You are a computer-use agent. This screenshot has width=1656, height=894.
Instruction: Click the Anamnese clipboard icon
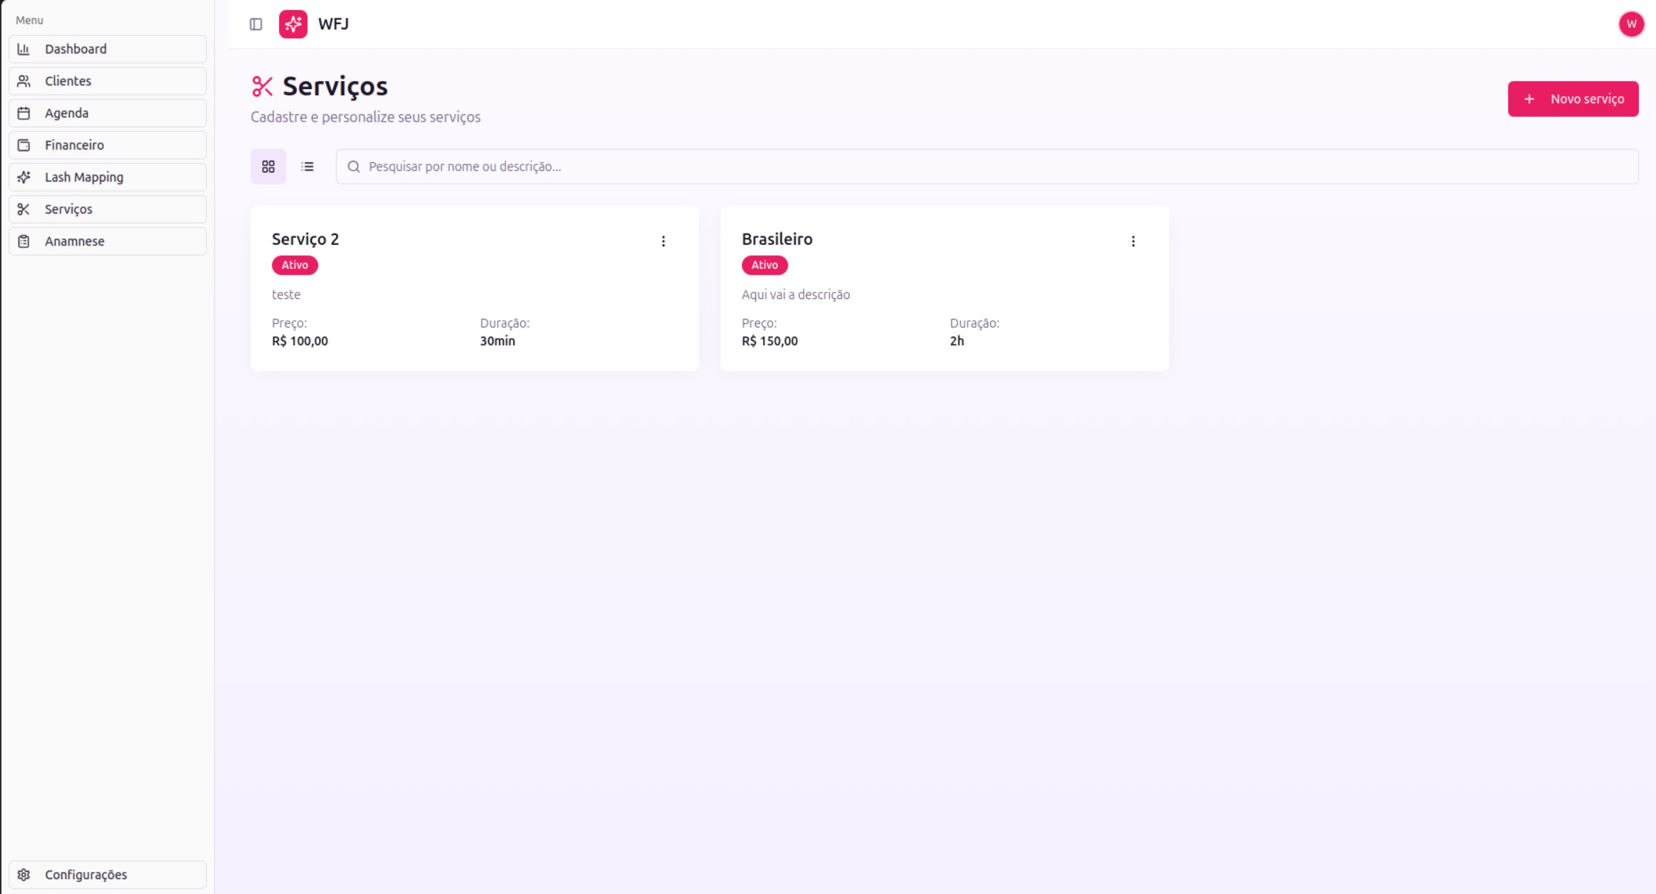(23, 241)
